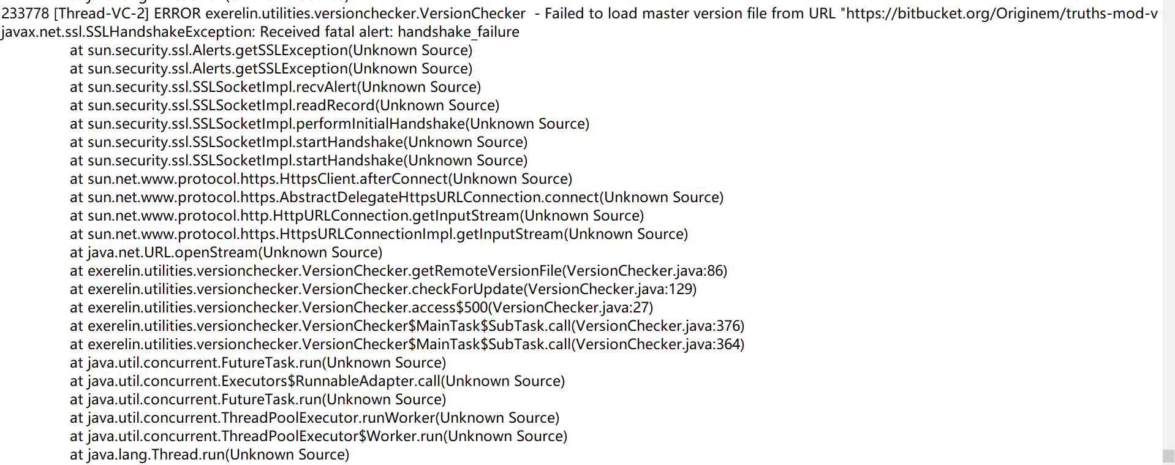Click the Executors$RunnableAdapter.call line

click(x=317, y=381)
